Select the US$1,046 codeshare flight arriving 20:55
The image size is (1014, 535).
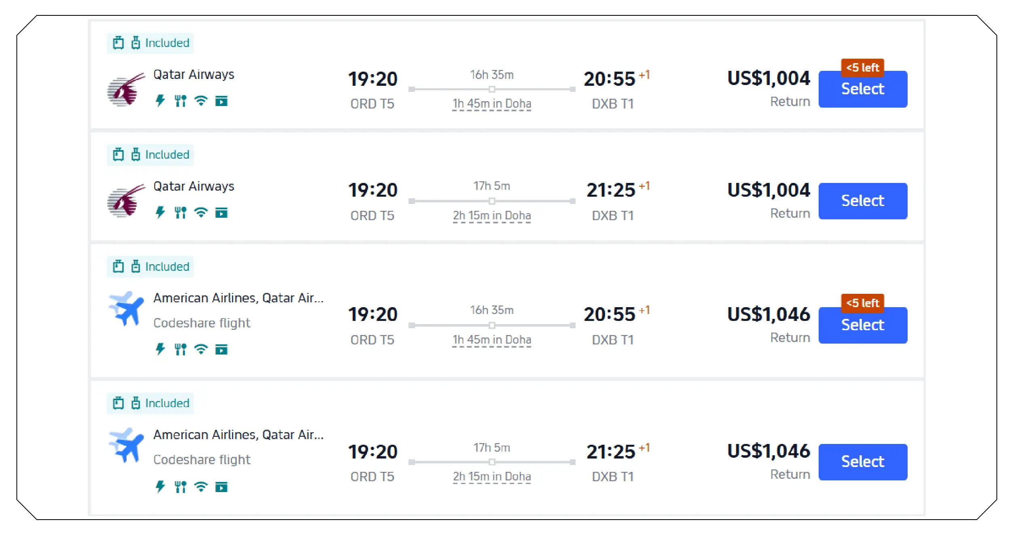point(862,326)
